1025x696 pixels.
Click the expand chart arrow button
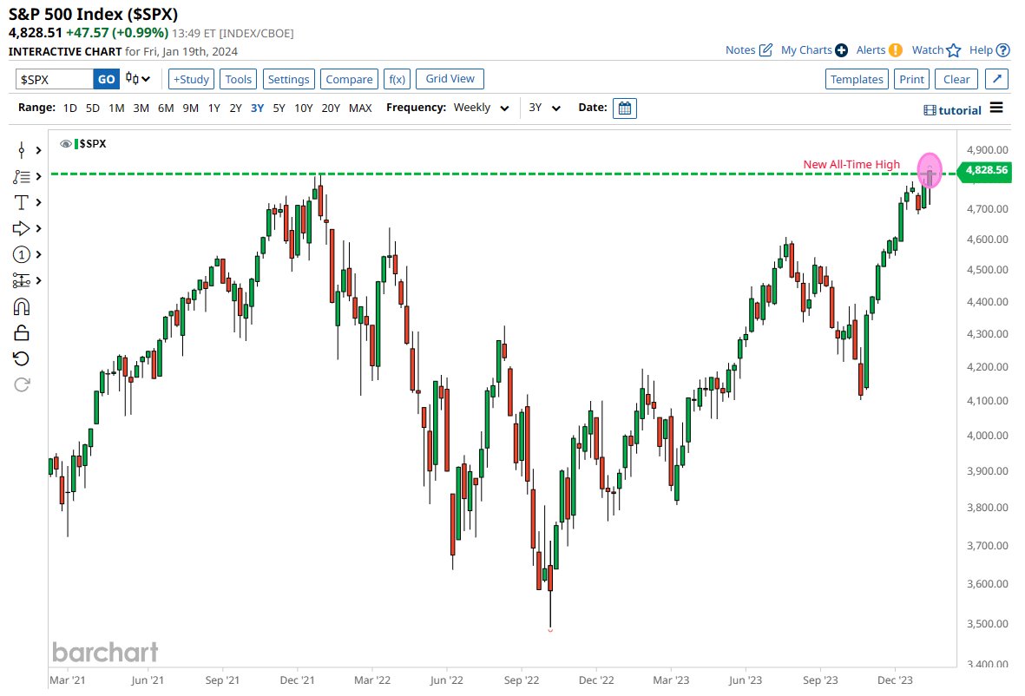[996, 79]
